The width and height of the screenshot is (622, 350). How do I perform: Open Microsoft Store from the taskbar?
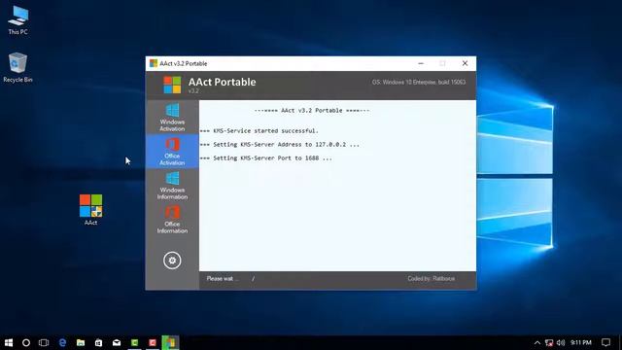98,342
